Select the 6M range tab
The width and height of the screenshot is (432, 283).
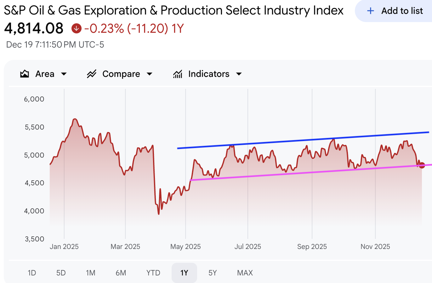tap(121, 273)
